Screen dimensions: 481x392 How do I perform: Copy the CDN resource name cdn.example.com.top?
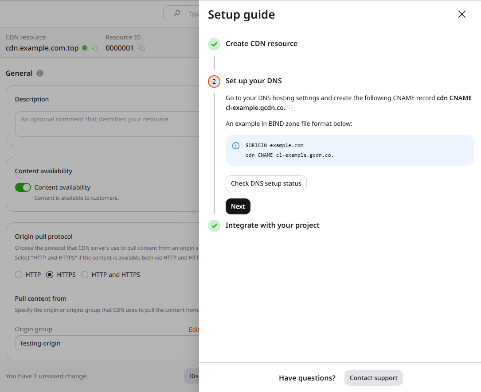click(x=95, y=48)
